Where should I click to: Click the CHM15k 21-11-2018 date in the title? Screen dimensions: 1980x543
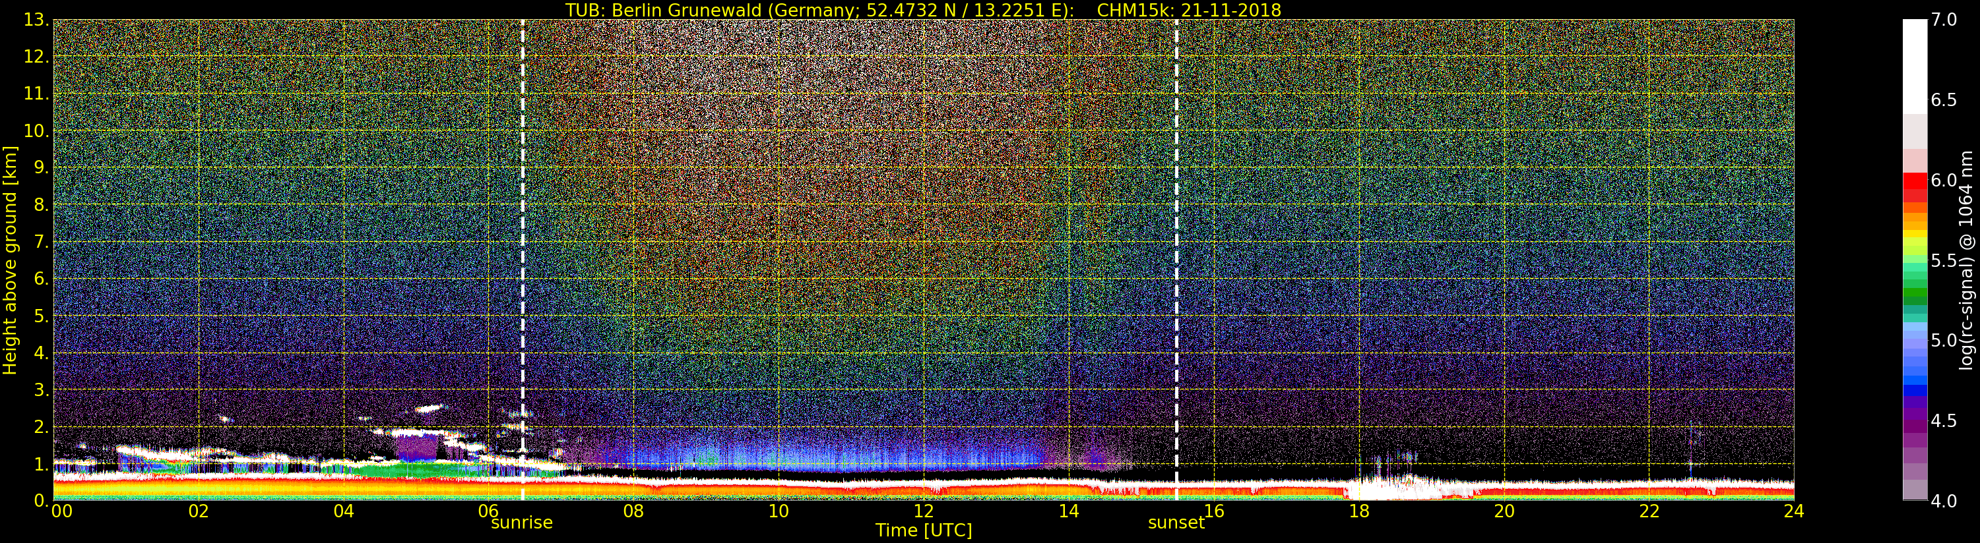coord(1188,10)
